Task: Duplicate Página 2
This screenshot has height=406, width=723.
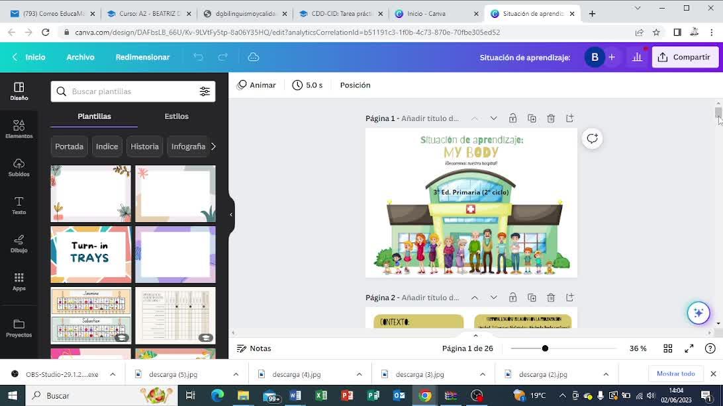Action: pos(532,298)
